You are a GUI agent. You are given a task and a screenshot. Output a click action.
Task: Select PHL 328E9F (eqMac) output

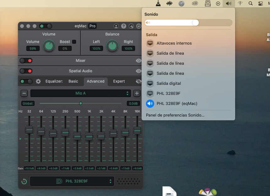(x=188, y=104)
